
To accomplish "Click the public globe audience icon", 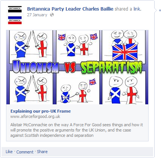I will pyautogui.click(x=52, y=15).
